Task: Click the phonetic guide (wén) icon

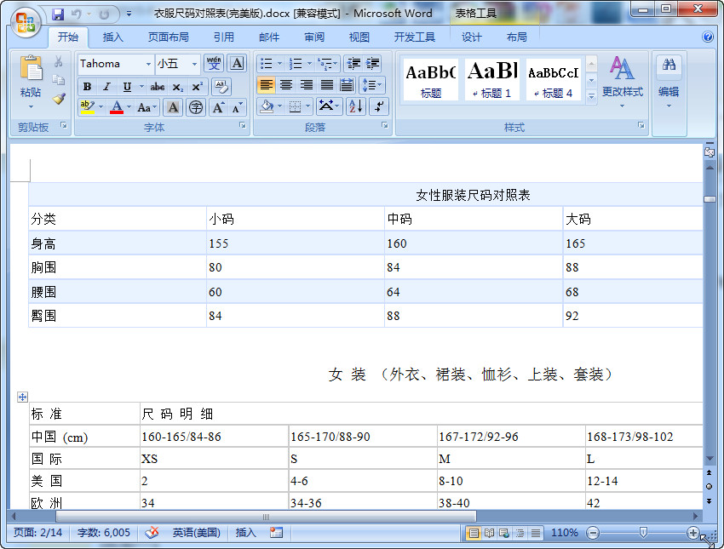Action: [214, 63]
